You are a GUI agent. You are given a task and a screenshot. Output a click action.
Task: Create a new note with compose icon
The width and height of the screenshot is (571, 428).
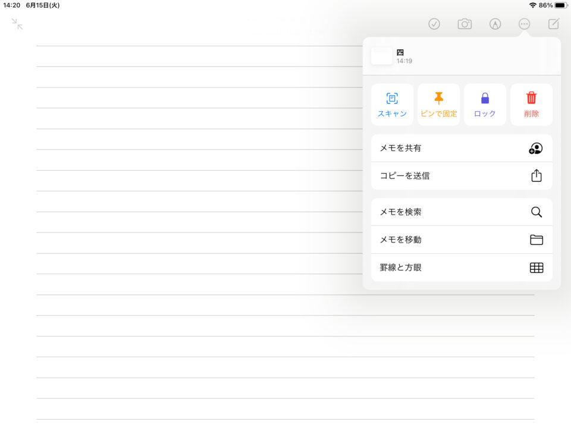(x=554, y=24)
